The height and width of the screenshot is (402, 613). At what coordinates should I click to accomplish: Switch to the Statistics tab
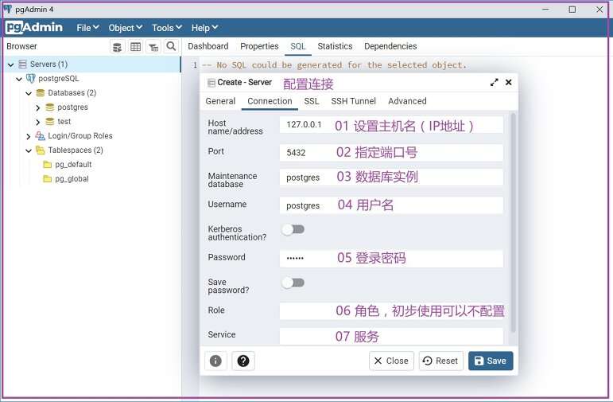click(335, 46)
